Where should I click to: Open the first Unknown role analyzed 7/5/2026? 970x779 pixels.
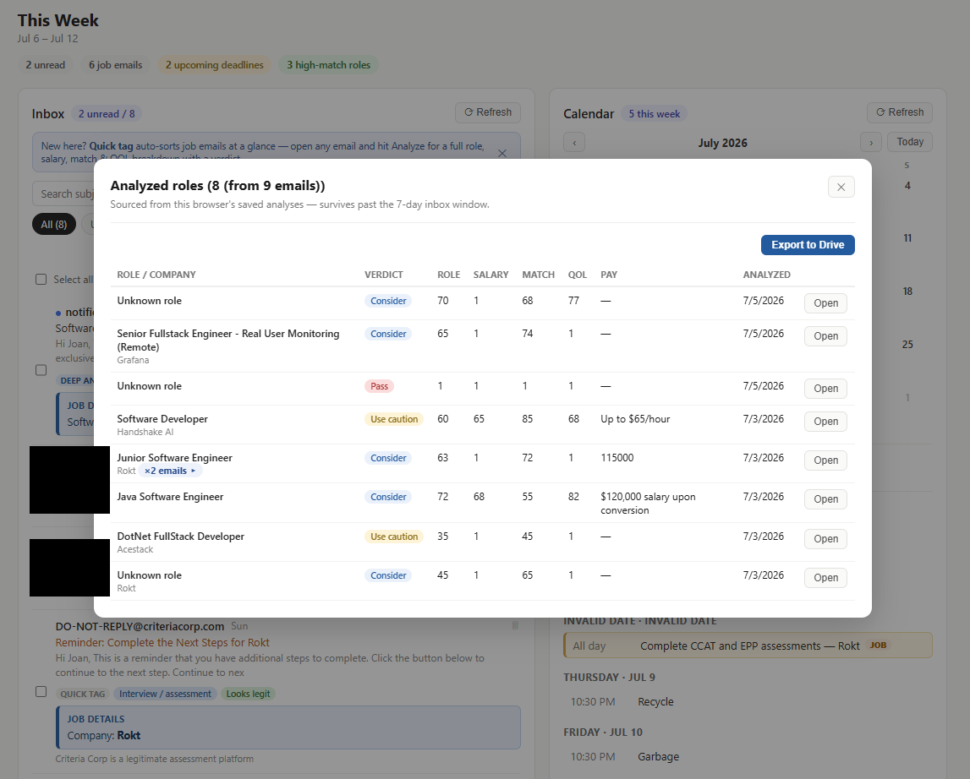pos(825,303)
